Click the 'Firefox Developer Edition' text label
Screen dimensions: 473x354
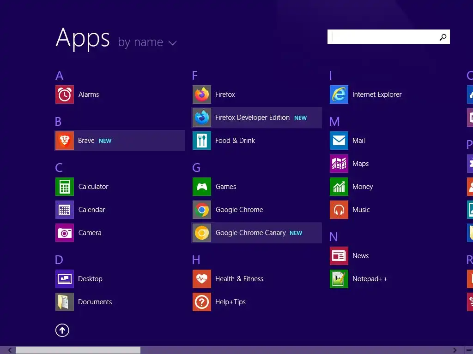[253, 118]
